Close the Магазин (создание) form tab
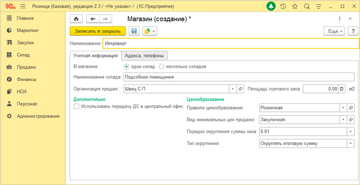Screen dimensions: 360x185 350,19
